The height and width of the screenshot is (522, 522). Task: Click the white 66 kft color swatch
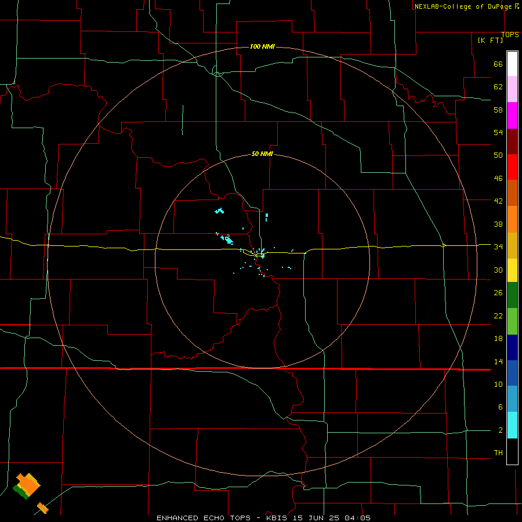[512, 64]
